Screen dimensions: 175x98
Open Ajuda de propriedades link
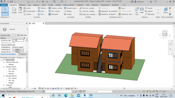click(8, 54)
